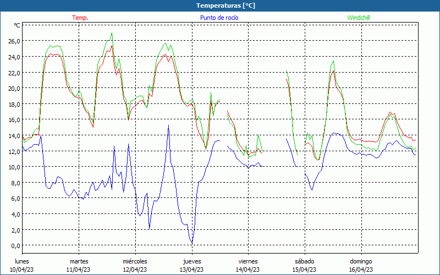Click the 'lunes' day label
This screenshot has height=275, width=440.
coord(22,261)
